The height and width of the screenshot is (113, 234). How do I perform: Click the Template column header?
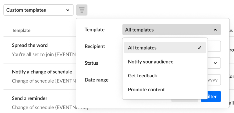click(21, 30)
